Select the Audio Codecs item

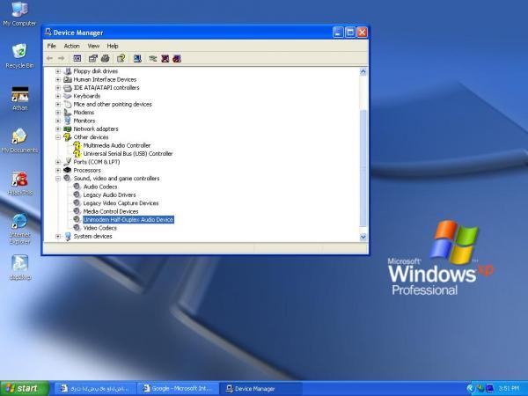pos(100,187)
